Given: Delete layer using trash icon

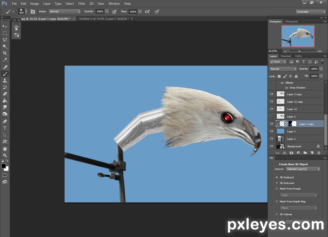Looking at the screenshot, I should tap(319, 153).
